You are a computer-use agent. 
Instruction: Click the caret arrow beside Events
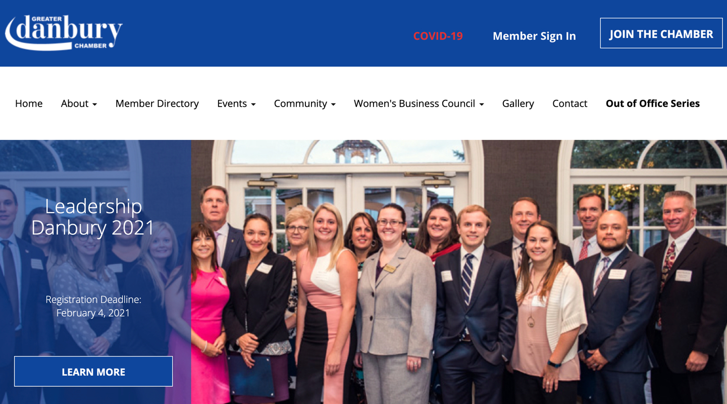[253, 105]
